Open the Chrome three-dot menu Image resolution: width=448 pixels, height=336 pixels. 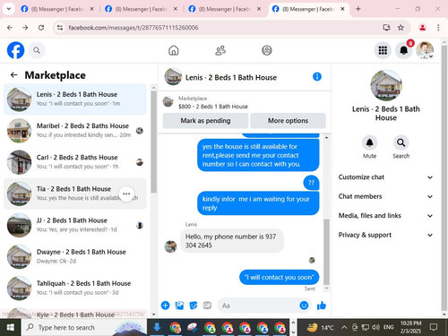pos(438,28)
